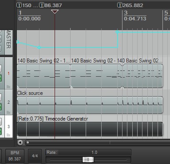
Task: Select the tempo envelope point below 86.387 marker
Action: point(39,47)
